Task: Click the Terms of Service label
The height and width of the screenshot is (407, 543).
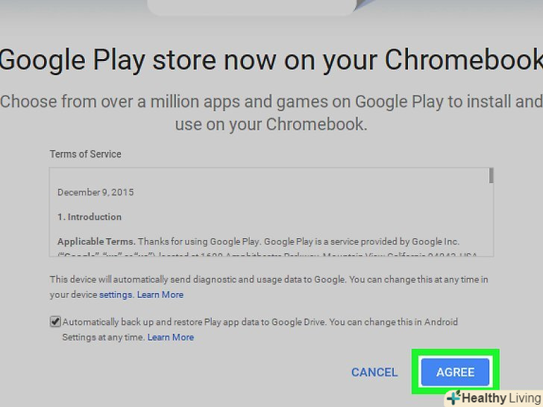Action: tap(85, 154)
